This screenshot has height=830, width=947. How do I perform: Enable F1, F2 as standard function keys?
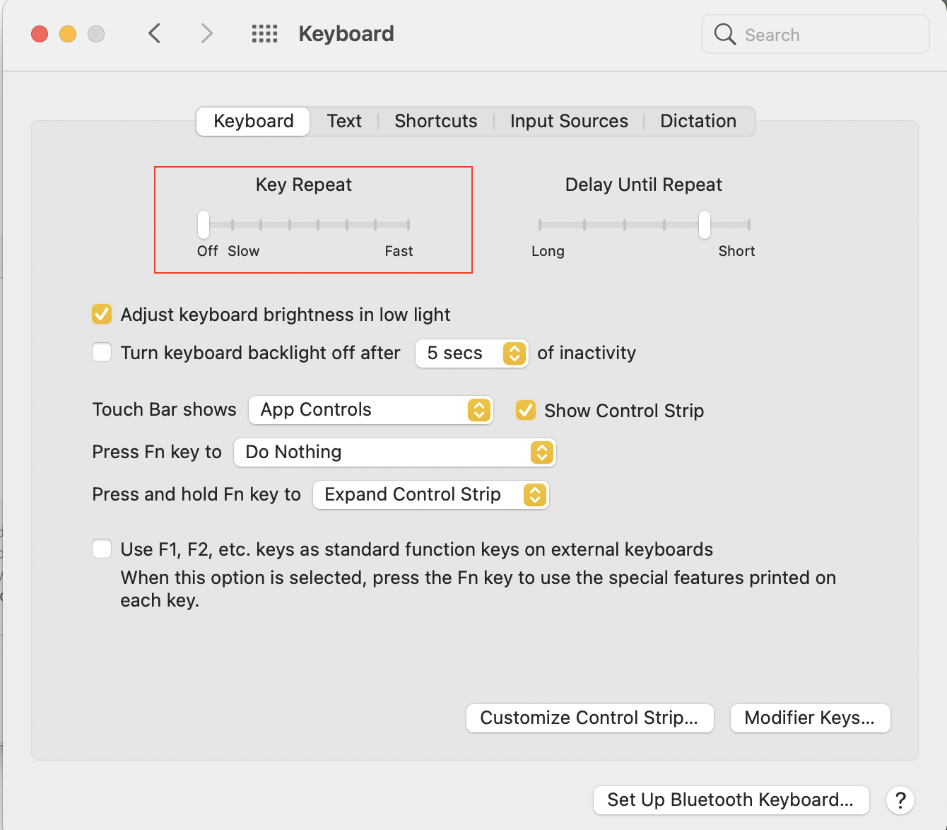102,549
